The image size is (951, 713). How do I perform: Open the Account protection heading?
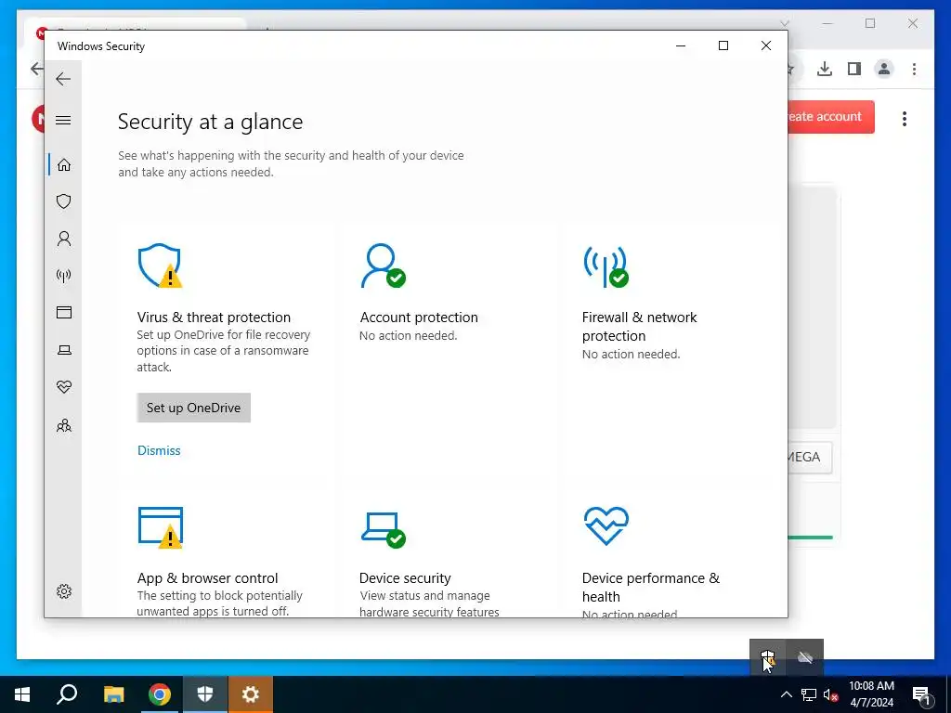point(419,318)
